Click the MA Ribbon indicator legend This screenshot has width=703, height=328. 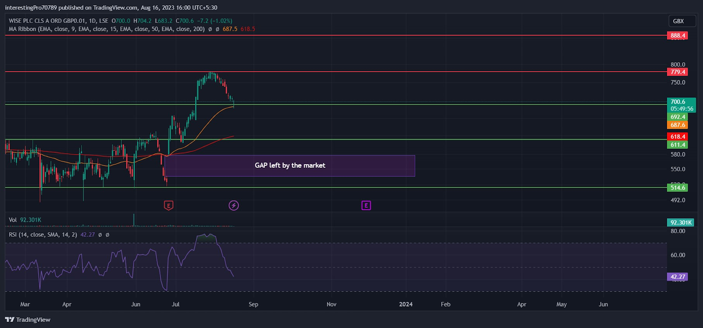(107, 29)
